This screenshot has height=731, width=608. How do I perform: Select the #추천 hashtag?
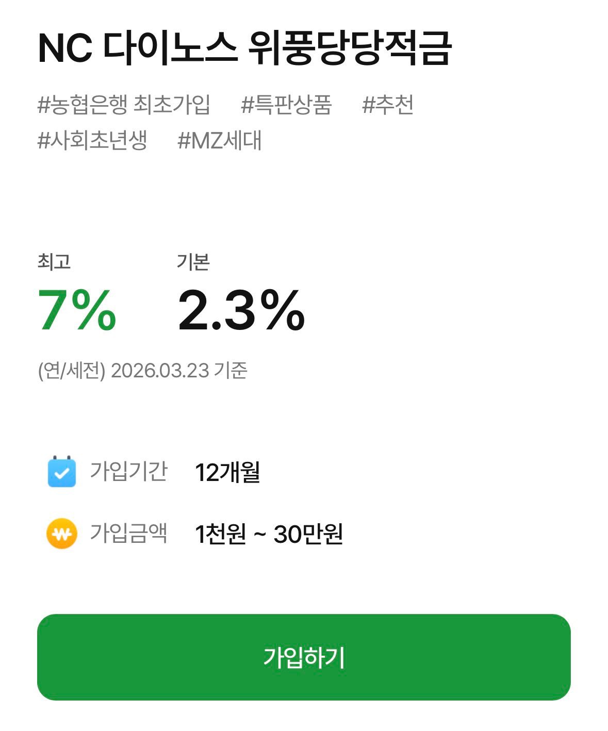[388, 105]
